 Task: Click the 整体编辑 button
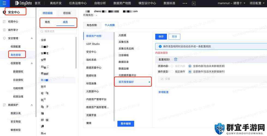click(x=126, y=123)
